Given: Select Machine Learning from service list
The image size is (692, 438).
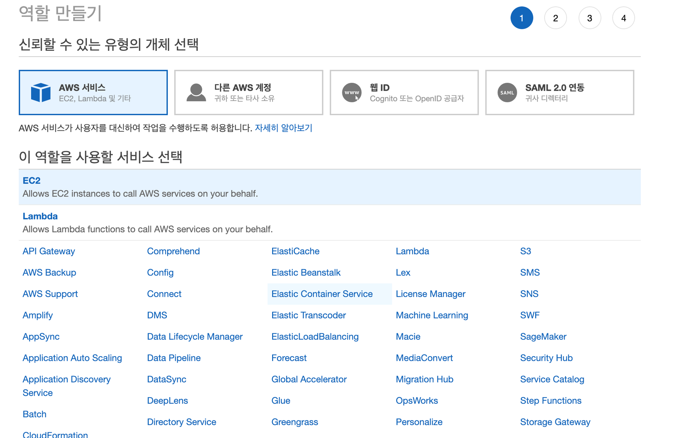Looking at the screenshot, I should [x=432, y=315].
